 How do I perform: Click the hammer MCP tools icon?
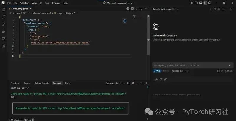click(x=156, y=79)
